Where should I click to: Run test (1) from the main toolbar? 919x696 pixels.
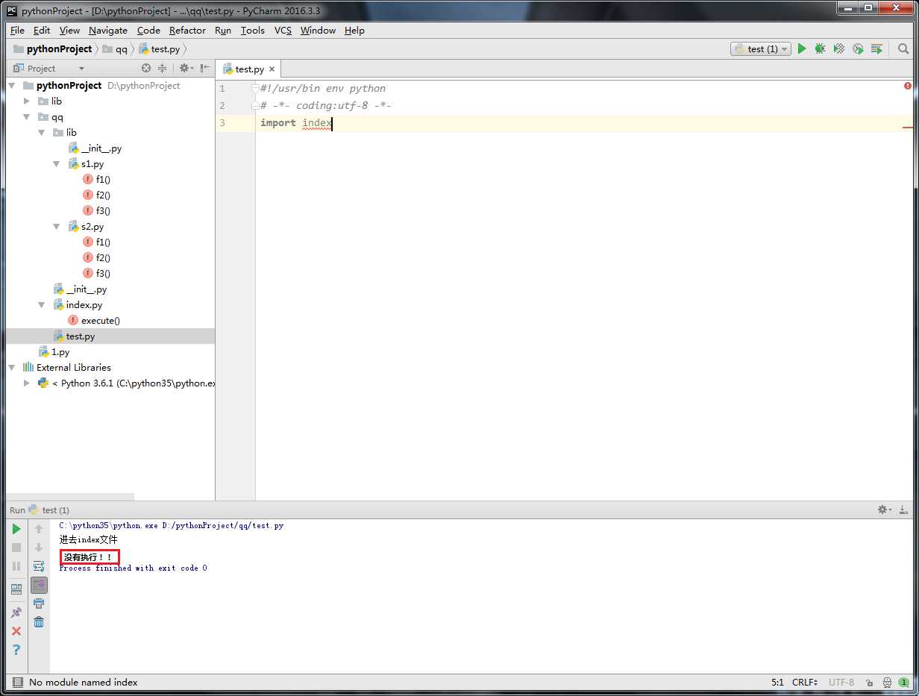coord(802,48)
